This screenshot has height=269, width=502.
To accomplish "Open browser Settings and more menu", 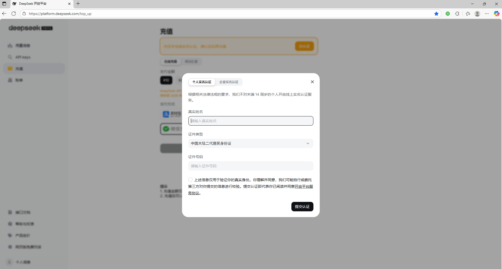I will coord(487,14).
